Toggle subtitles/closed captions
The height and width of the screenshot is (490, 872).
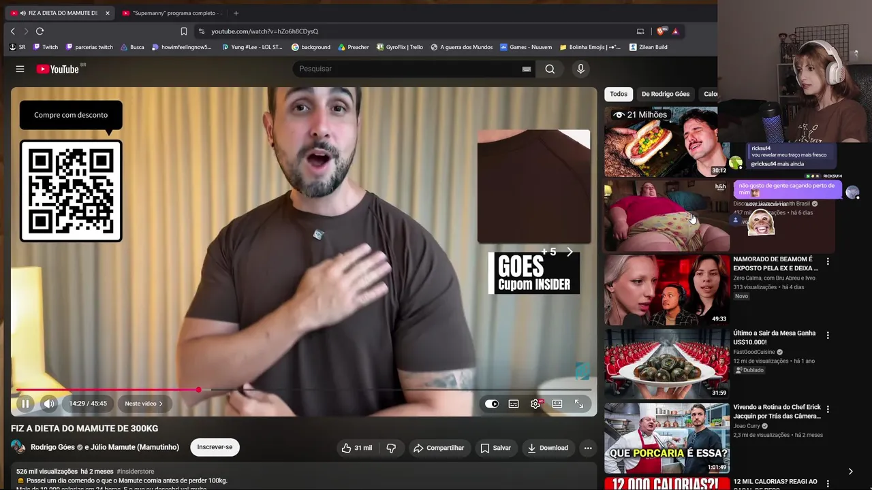pyautogui.click(x=514, y=404)
